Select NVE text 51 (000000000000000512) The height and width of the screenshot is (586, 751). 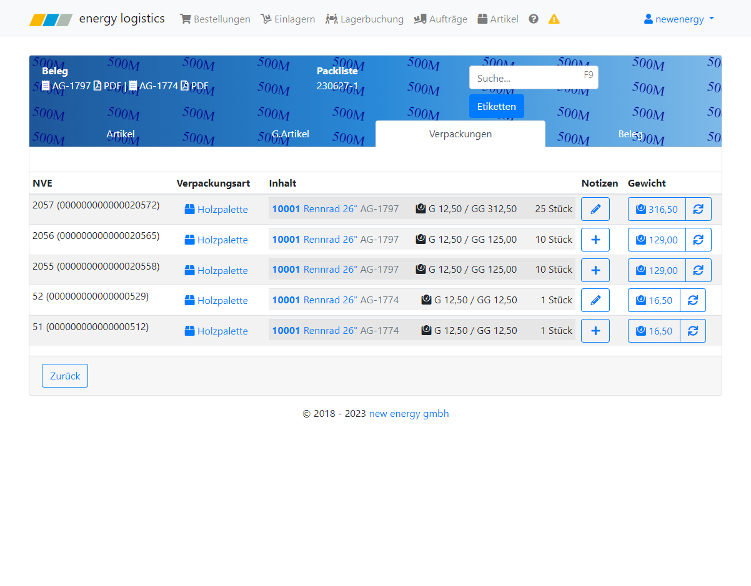[x=91, y=326]
